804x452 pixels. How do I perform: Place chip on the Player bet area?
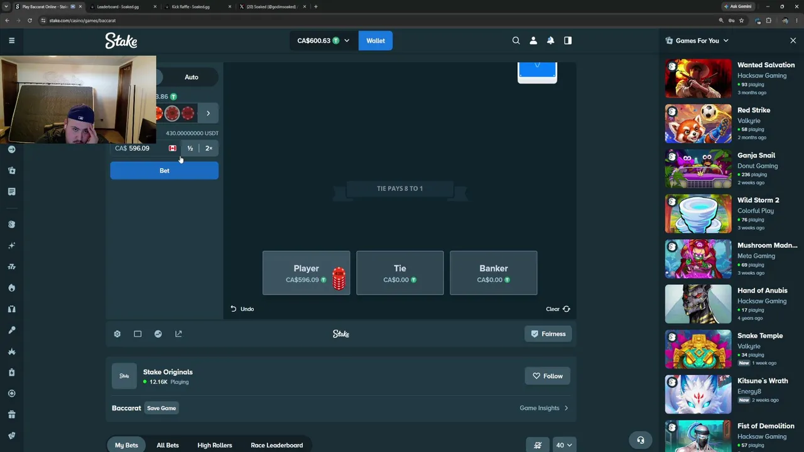coord(307,273)
